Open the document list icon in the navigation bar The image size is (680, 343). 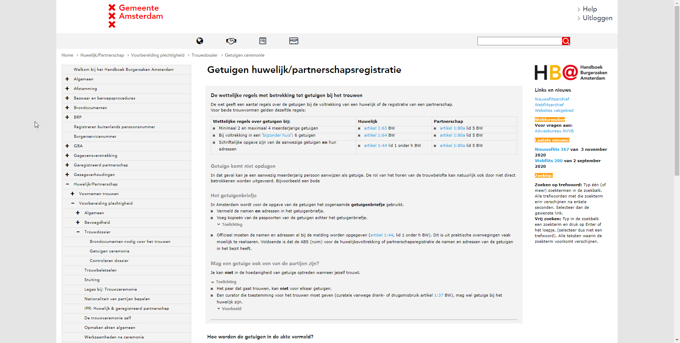(x=262, y=41)
